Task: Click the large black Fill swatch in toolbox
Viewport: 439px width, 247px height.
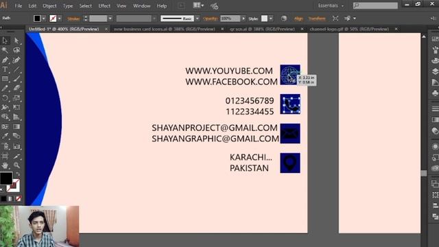Action: click(x=6, y=178)
